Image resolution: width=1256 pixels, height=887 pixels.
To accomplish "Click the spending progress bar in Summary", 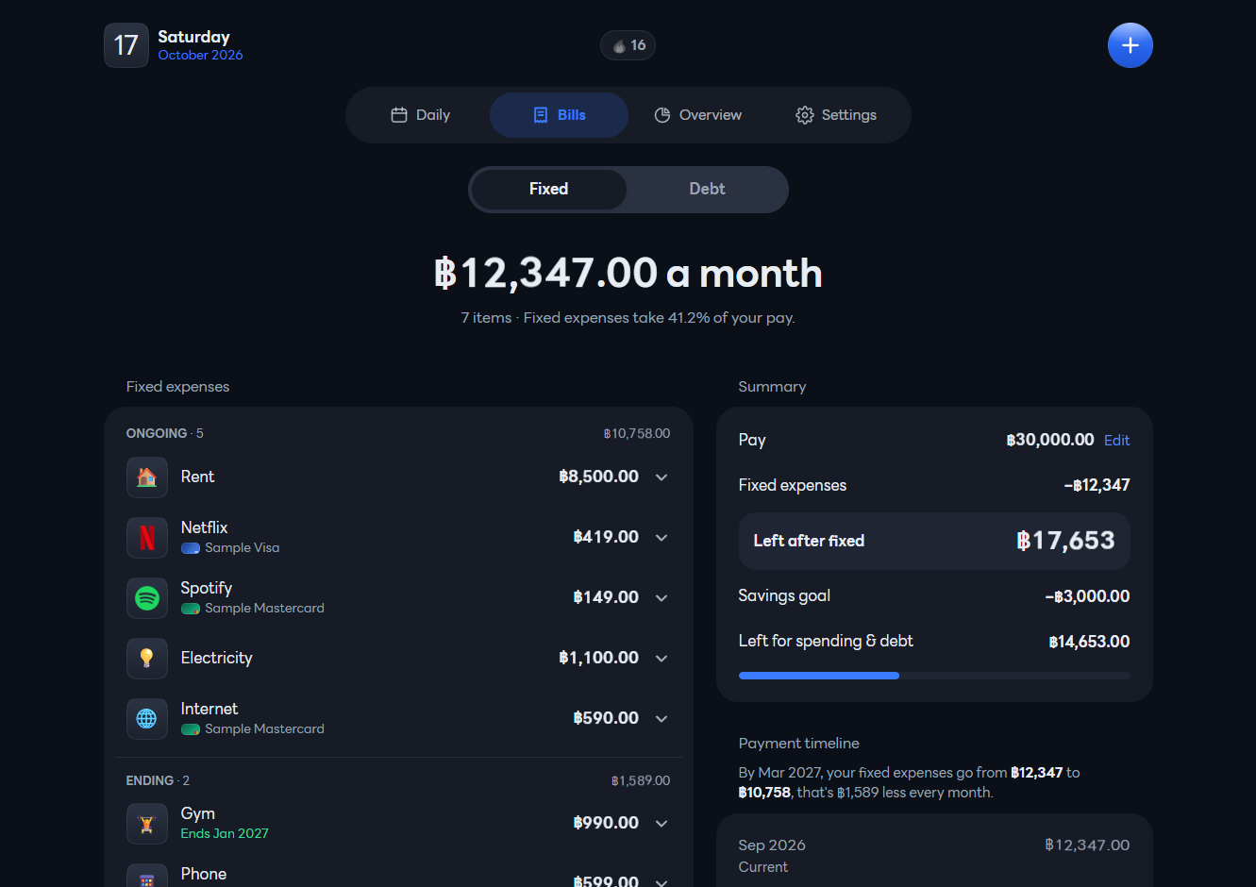I will (934, 676).
